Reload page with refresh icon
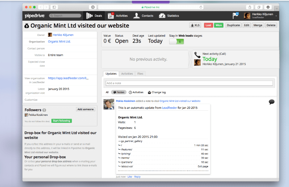289x187 pixels. (201, 7)
